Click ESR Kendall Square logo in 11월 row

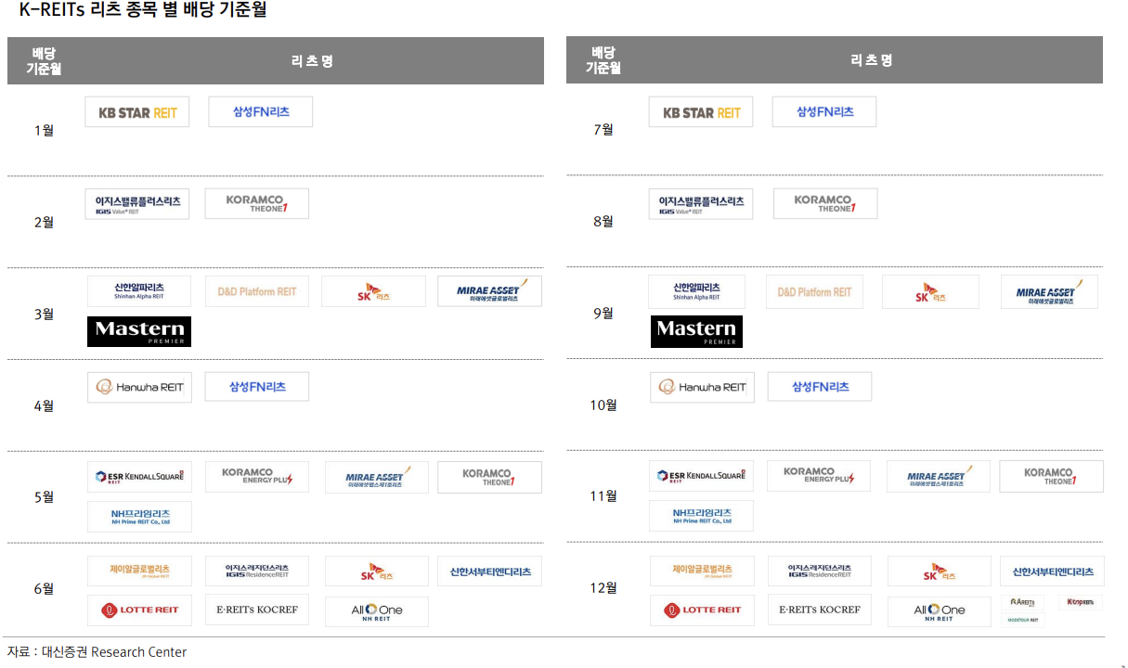pyautogui.click(x=701, y=476)
